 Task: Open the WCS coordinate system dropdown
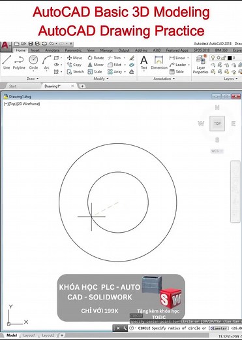pos(217,151)
